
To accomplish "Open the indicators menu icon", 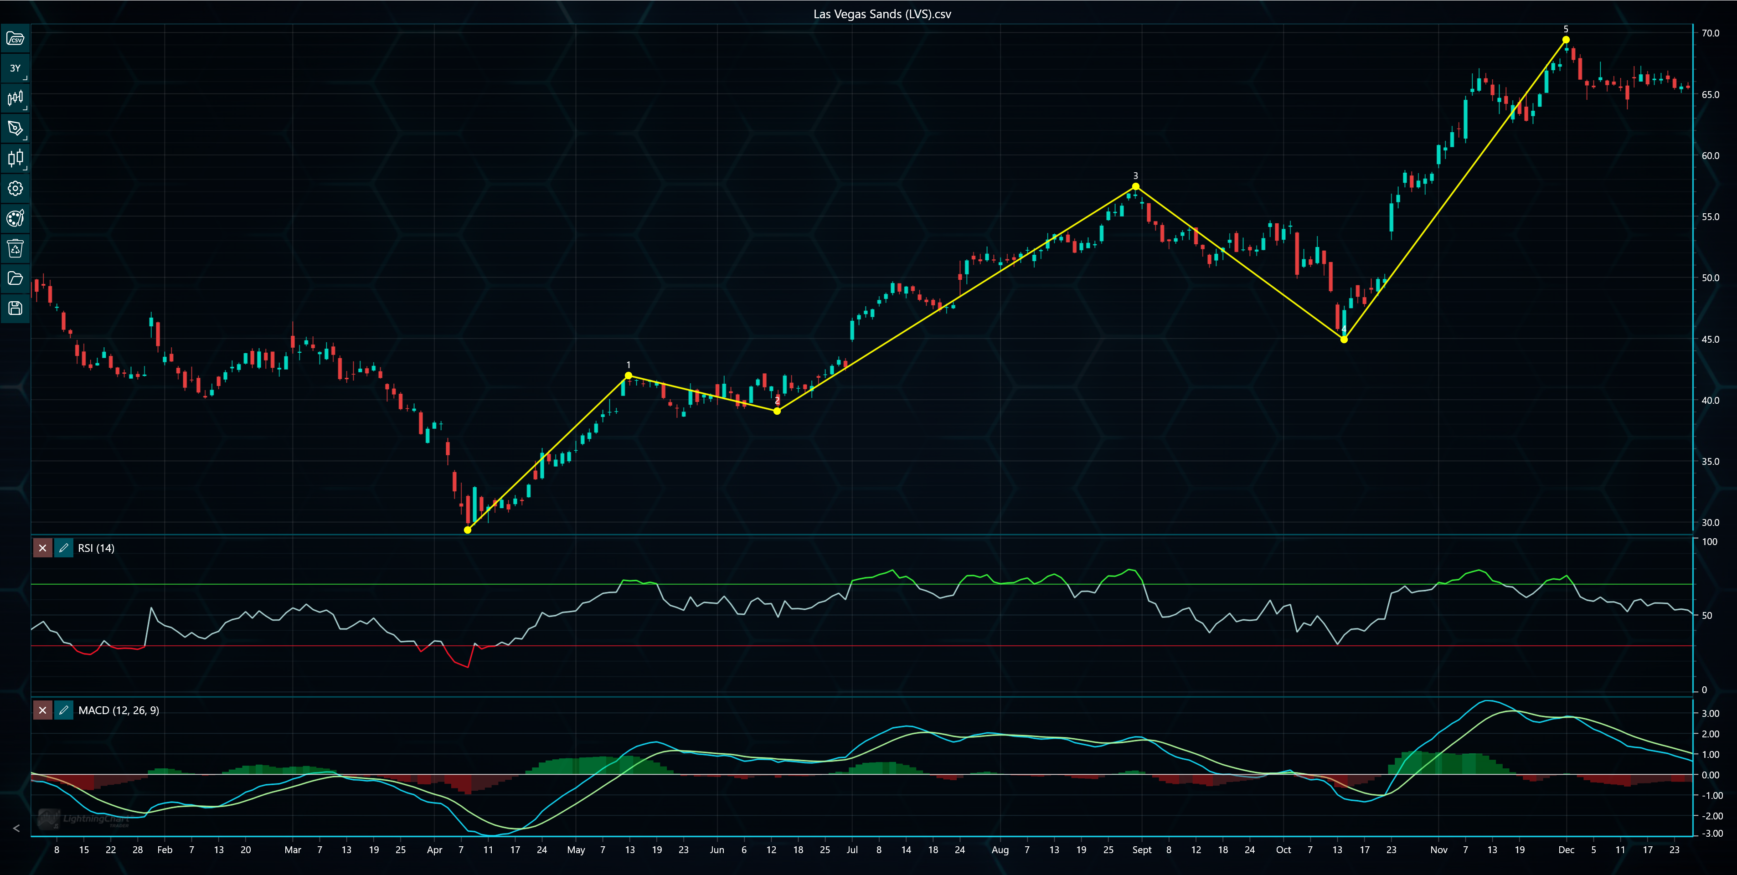I will point(15,98).
